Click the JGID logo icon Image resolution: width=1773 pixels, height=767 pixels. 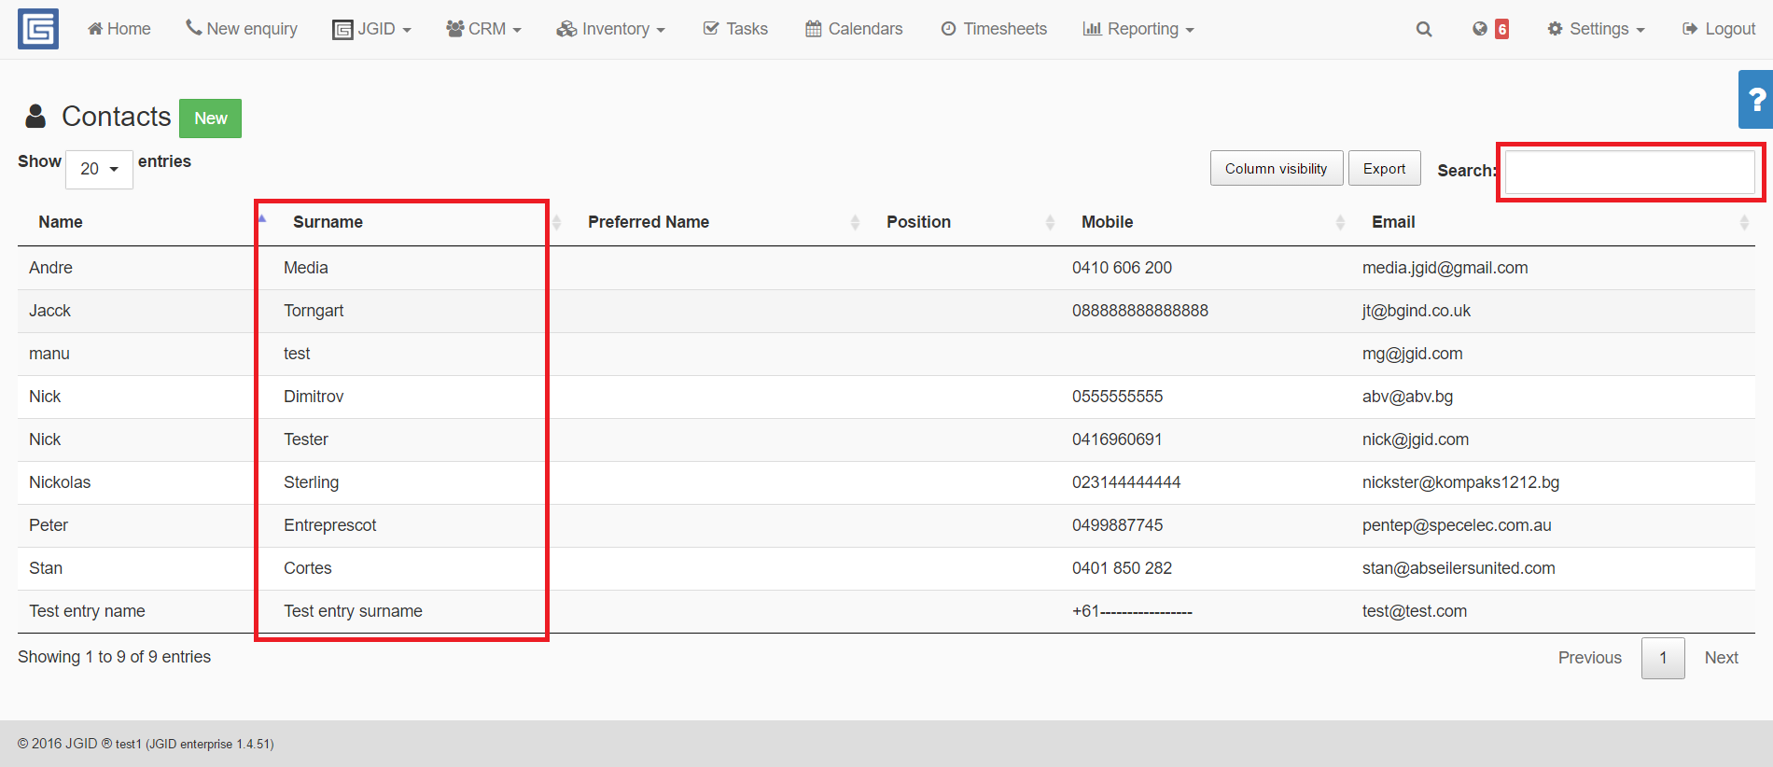point(38,29)
